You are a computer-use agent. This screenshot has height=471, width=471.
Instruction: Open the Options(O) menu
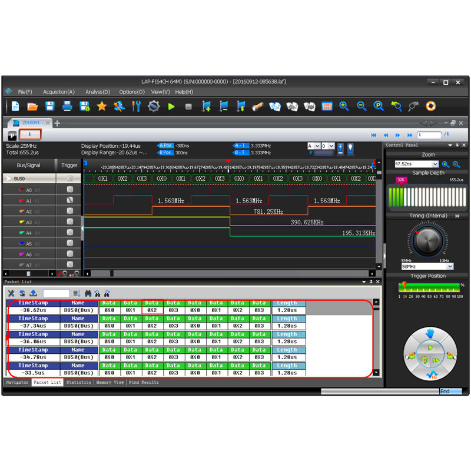(x=132, y=92)
